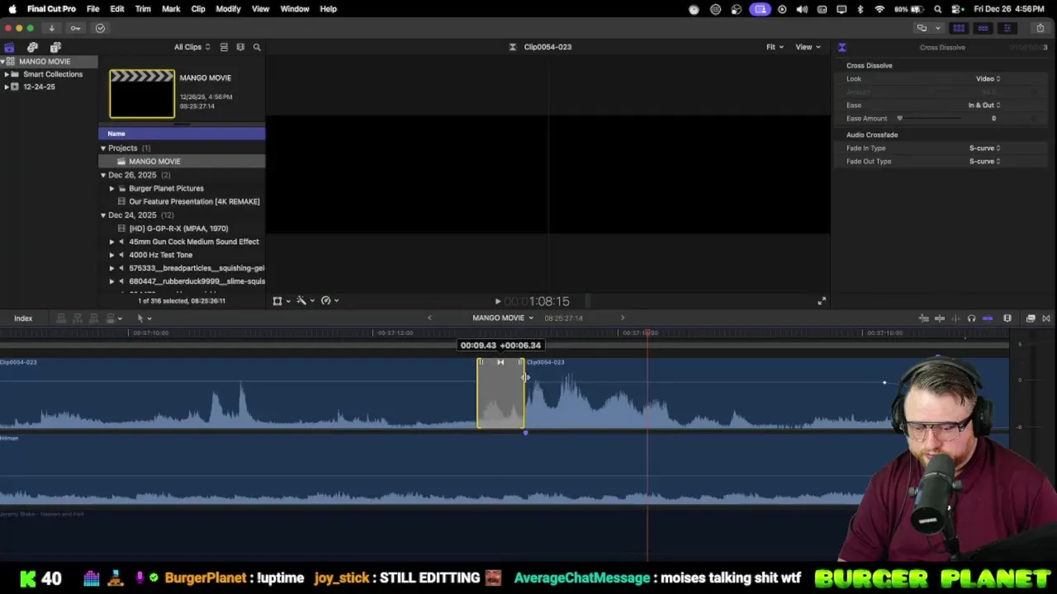
Task: Open the Mark menu
Action: coord(171,9)
